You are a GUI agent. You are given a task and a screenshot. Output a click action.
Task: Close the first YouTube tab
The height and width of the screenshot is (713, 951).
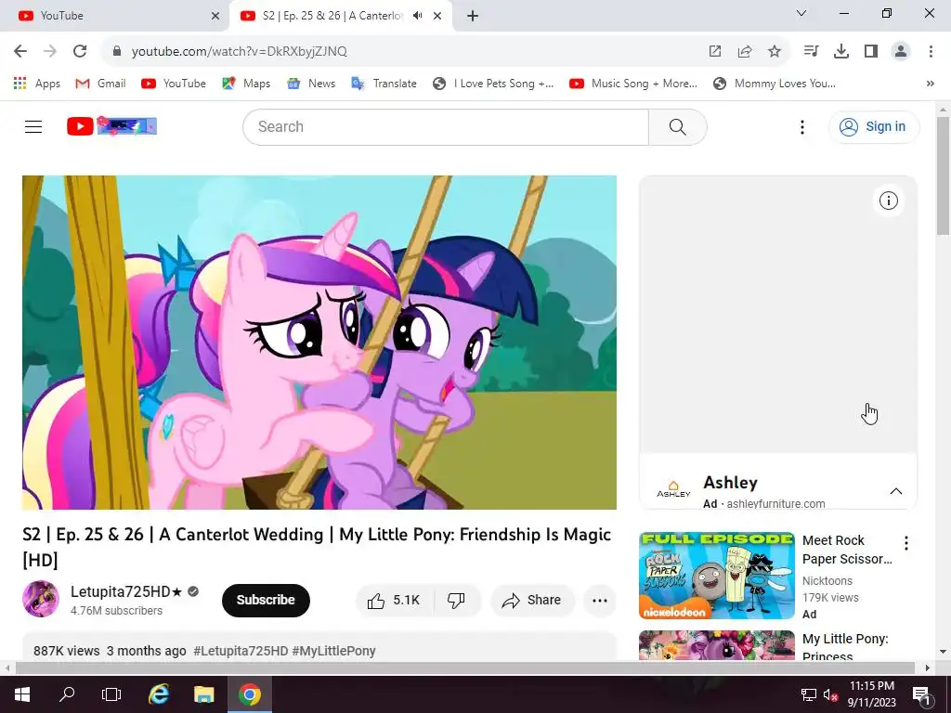pos(215,16)
